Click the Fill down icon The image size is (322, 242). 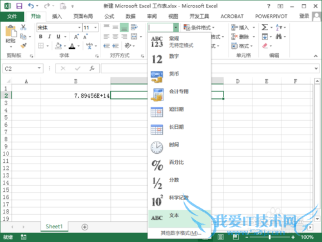(x=265, y=37)
